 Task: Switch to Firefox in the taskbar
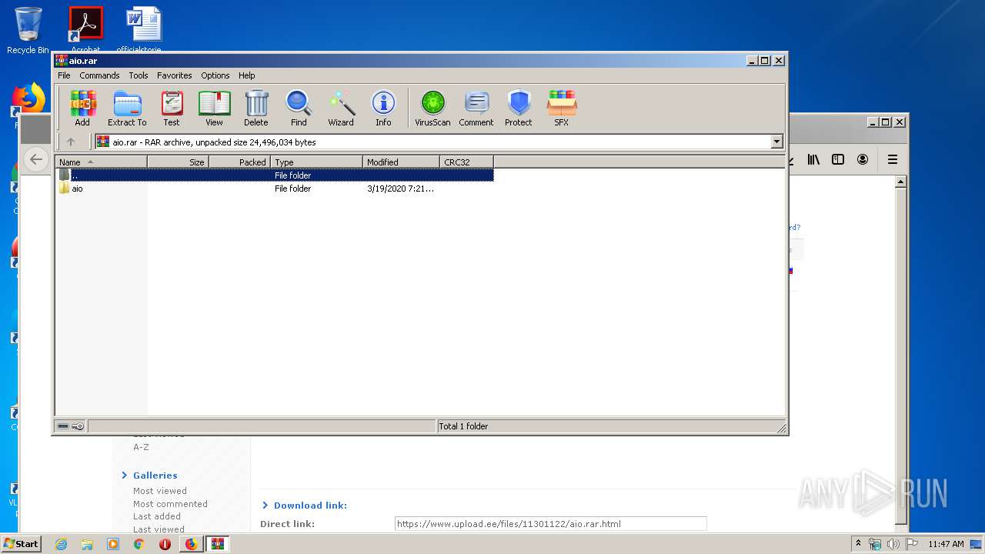(x=191, y=544)
